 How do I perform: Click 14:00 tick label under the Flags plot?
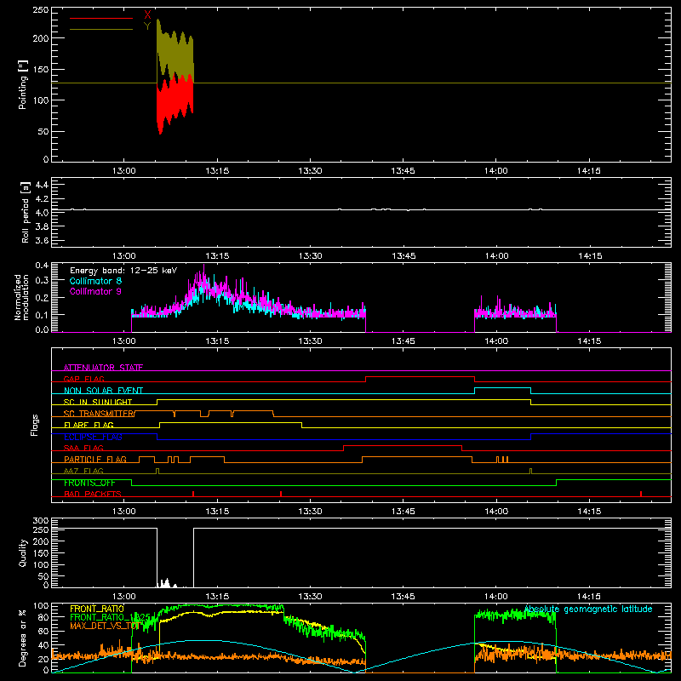point(496,512)
